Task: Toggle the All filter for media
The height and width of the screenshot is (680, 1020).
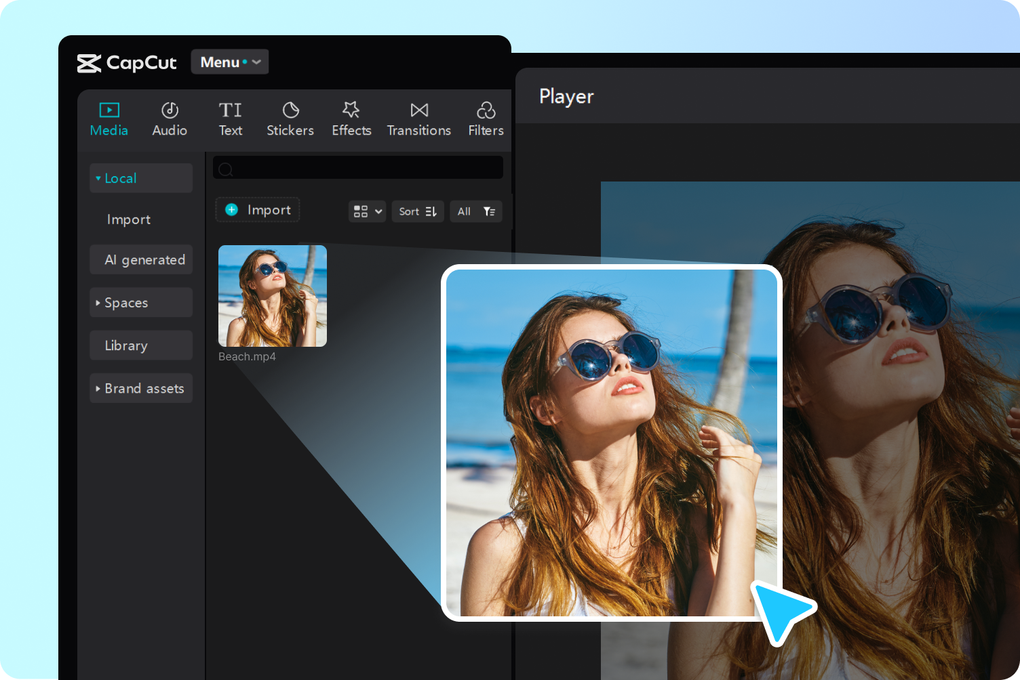Action: pyautogui.click(x=475, y=211)
